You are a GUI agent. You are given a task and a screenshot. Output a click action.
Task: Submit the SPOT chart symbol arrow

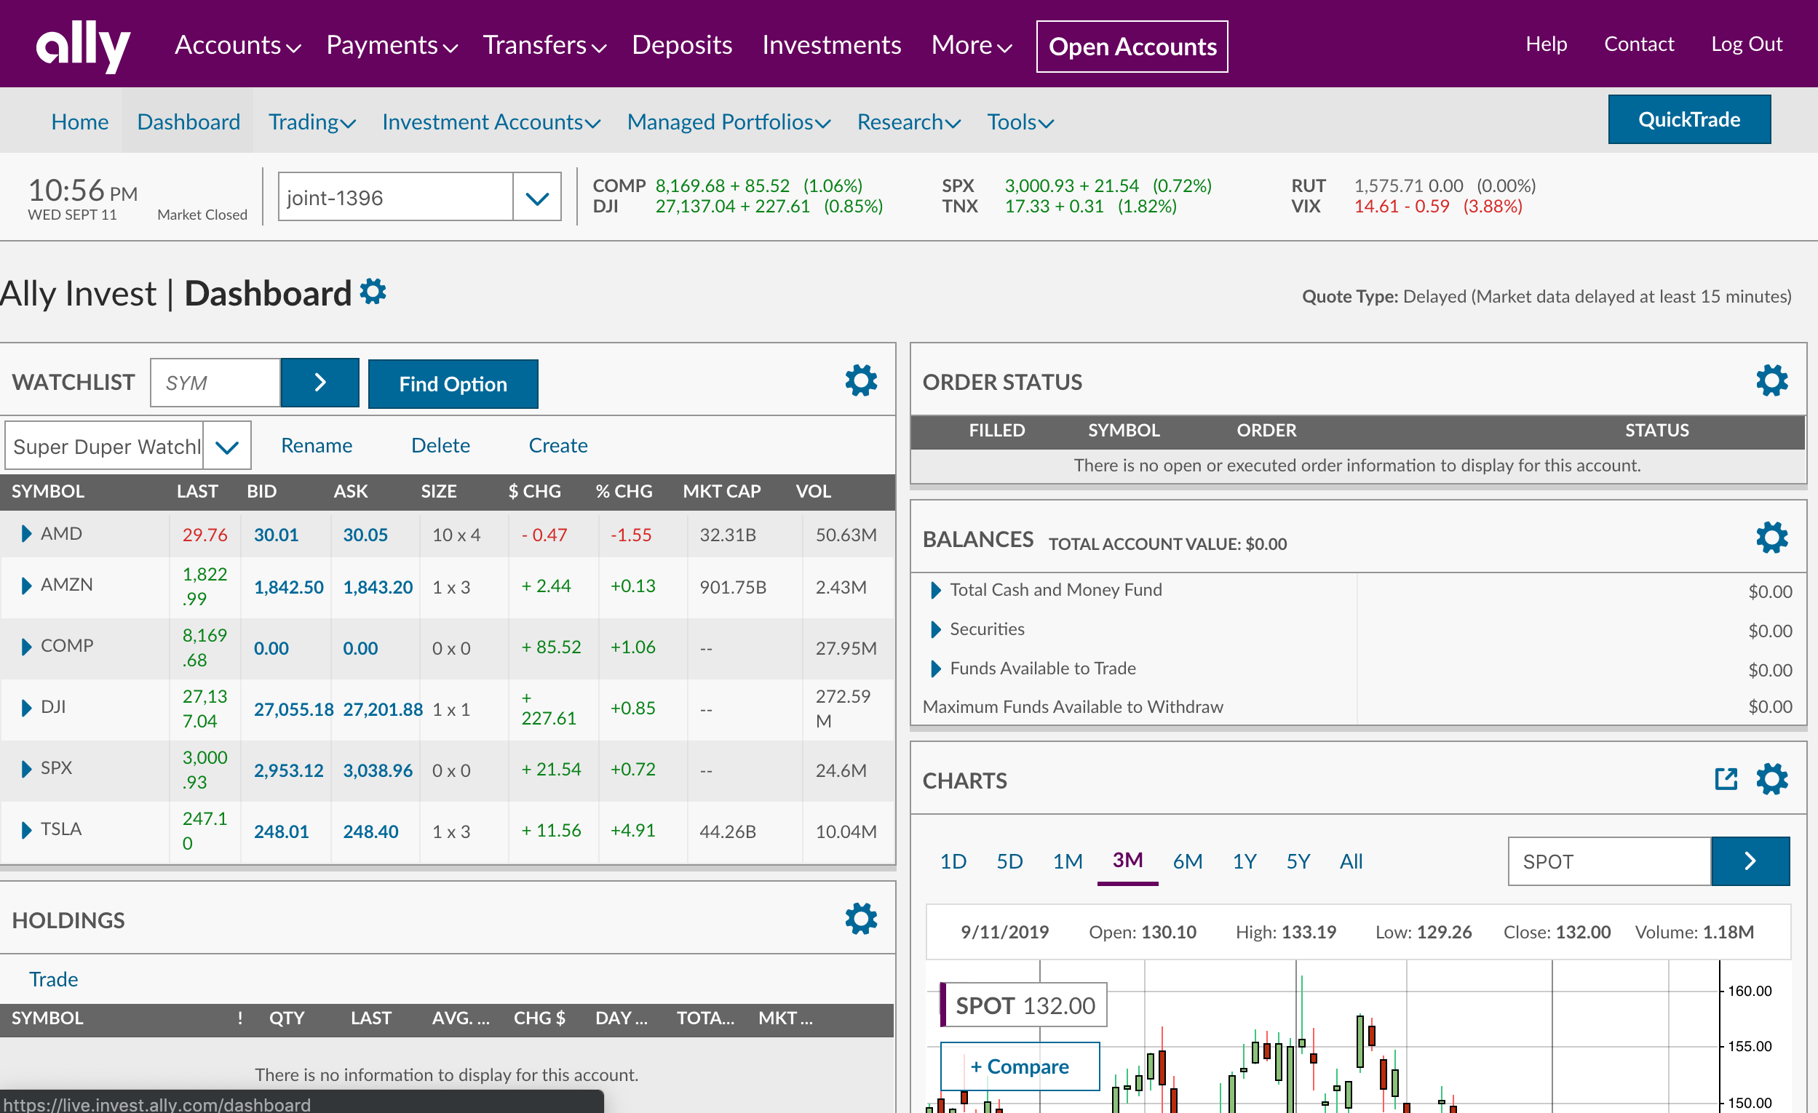[x=1750, y=861]
